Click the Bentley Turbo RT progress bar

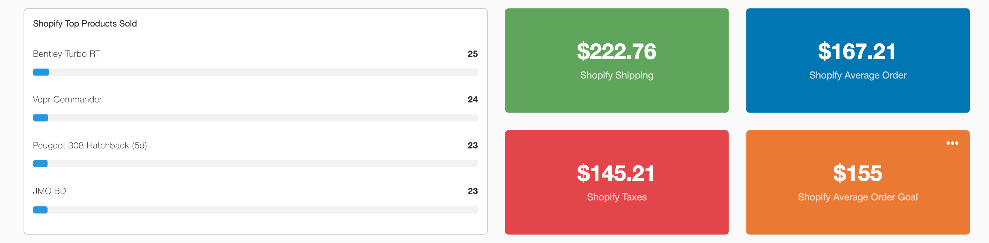click(255, 72)
